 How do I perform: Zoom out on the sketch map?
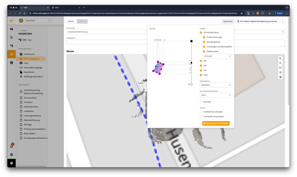[x=280, y=63]
